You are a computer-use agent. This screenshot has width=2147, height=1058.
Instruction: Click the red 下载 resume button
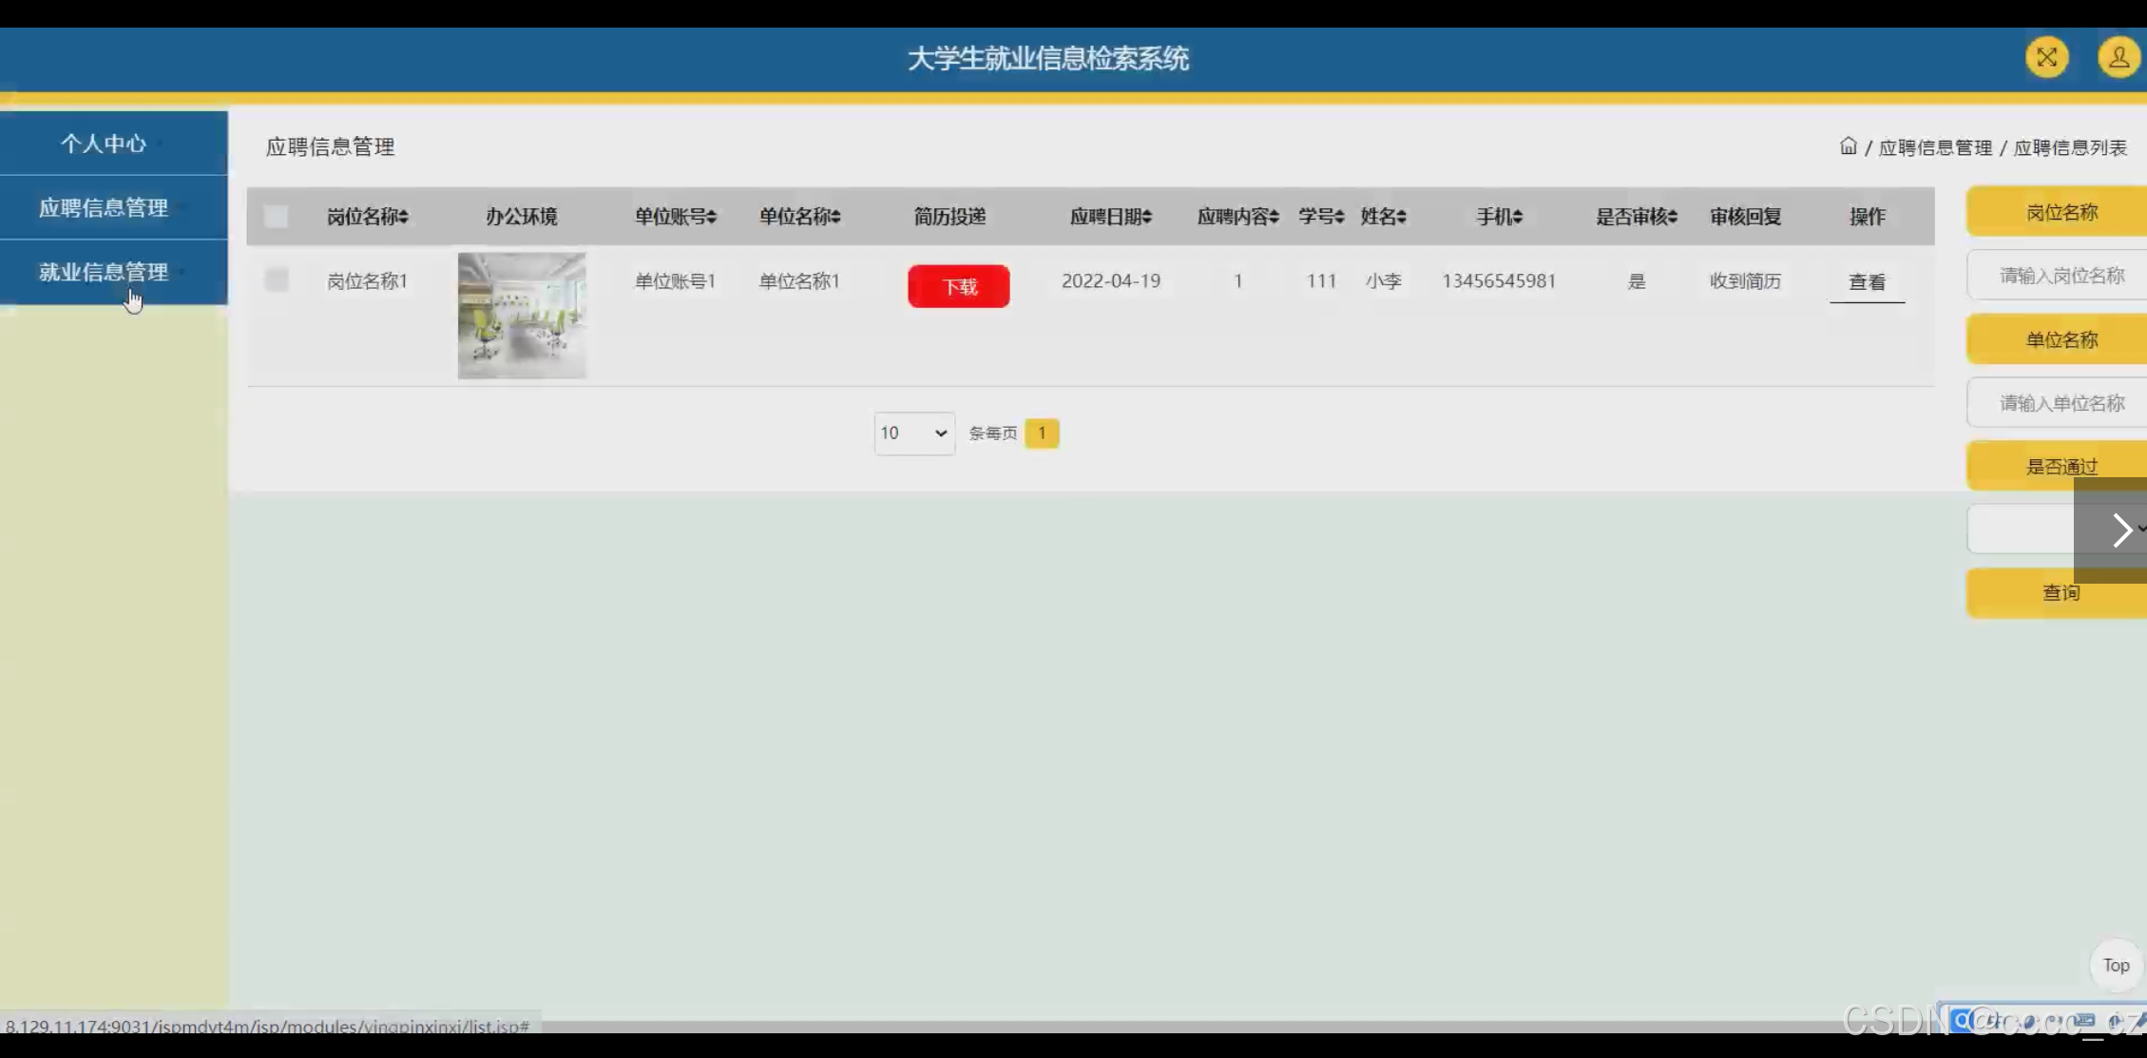[958, 286]
